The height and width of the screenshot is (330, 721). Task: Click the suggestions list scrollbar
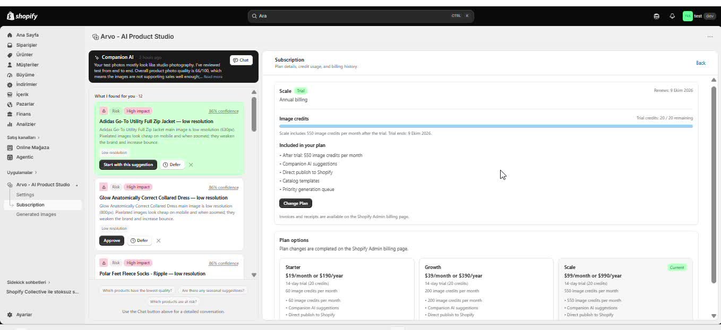[254, 114]
